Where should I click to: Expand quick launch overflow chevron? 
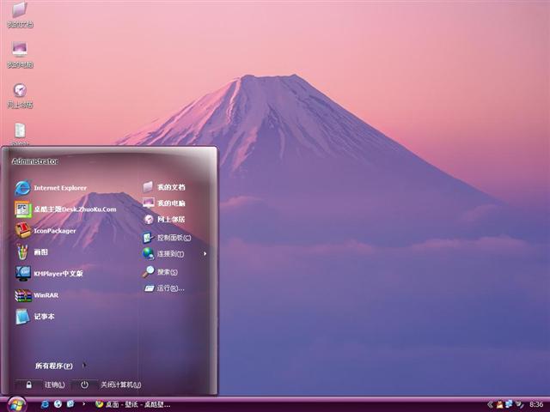84,404
